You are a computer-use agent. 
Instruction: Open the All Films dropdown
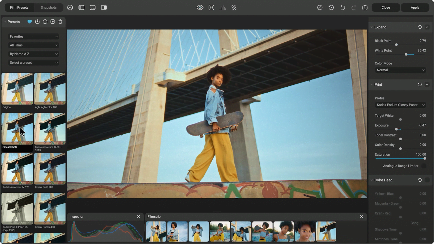(34, 45)
